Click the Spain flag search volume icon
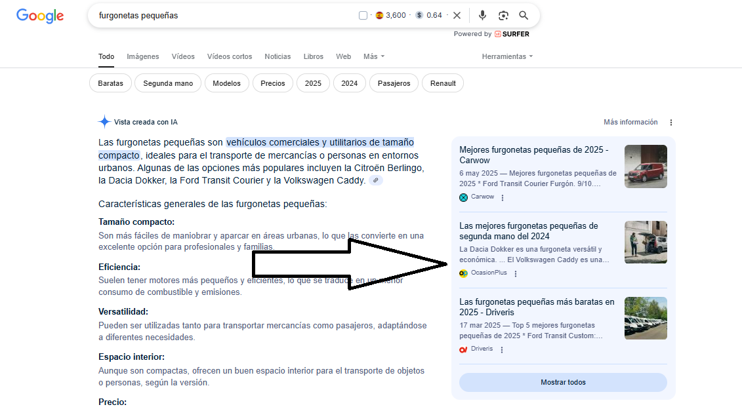Viewport: 742px width, 407px height. (x=379, y=15)
